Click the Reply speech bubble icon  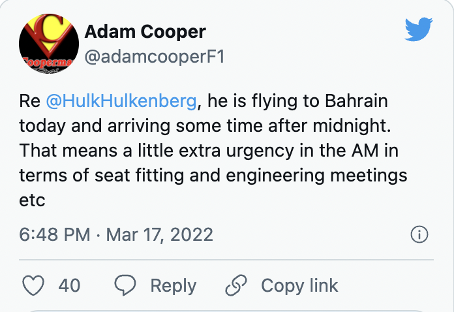click(124, 285)
